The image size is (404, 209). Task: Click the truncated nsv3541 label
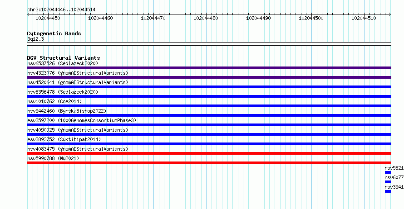click(x=394, y=187)
